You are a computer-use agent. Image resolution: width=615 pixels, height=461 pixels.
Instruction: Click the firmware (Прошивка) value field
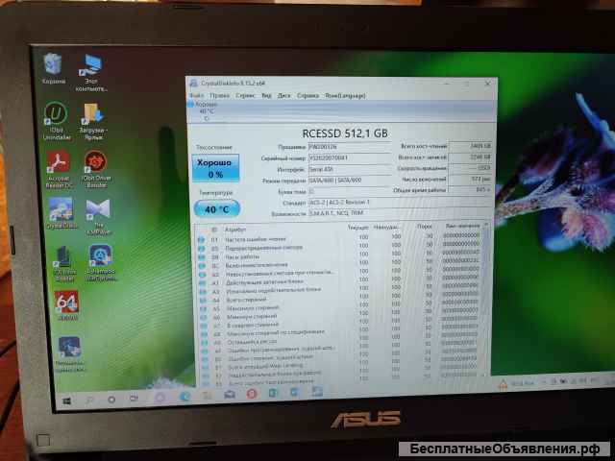click(x=350, y=147)
